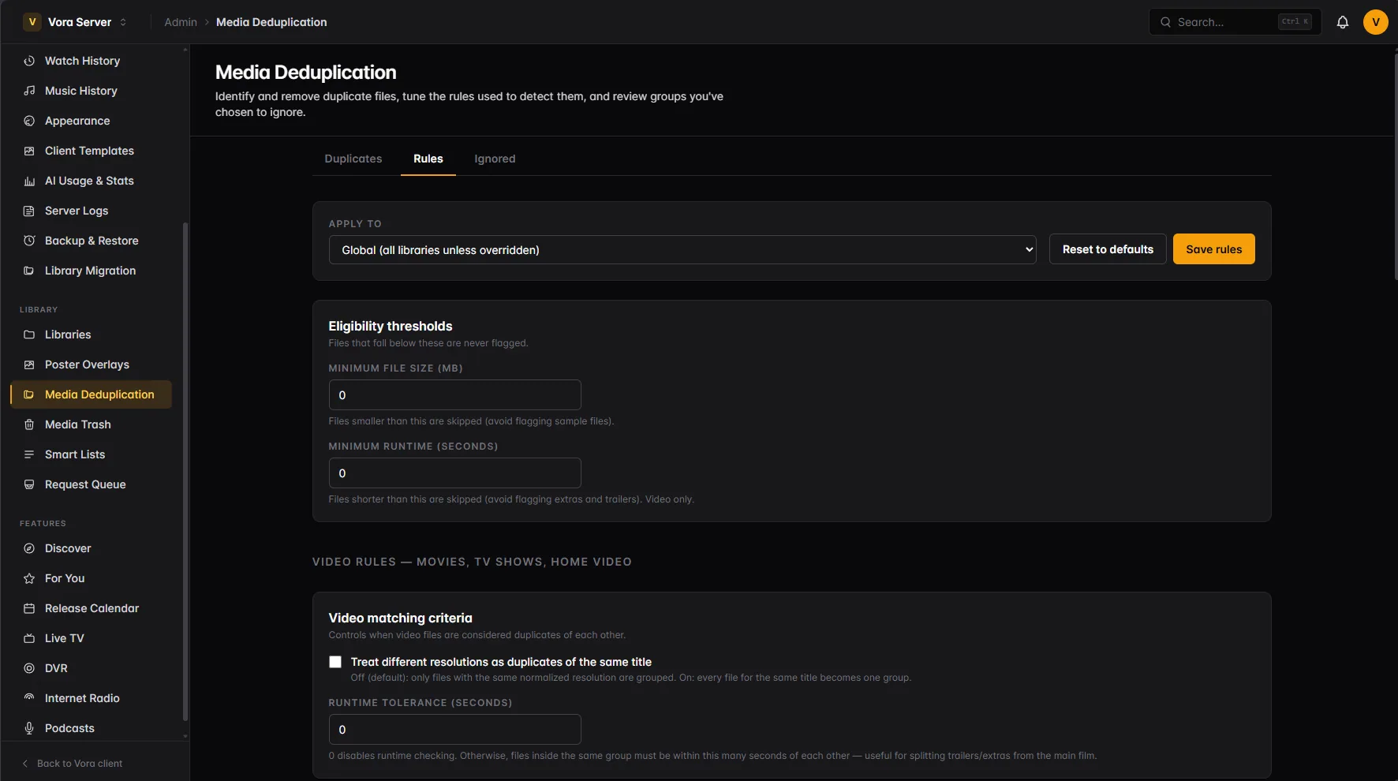Click the Podcasts microphone icon
The width and height of the screenshot is (1398, 781).
point(29,728)
